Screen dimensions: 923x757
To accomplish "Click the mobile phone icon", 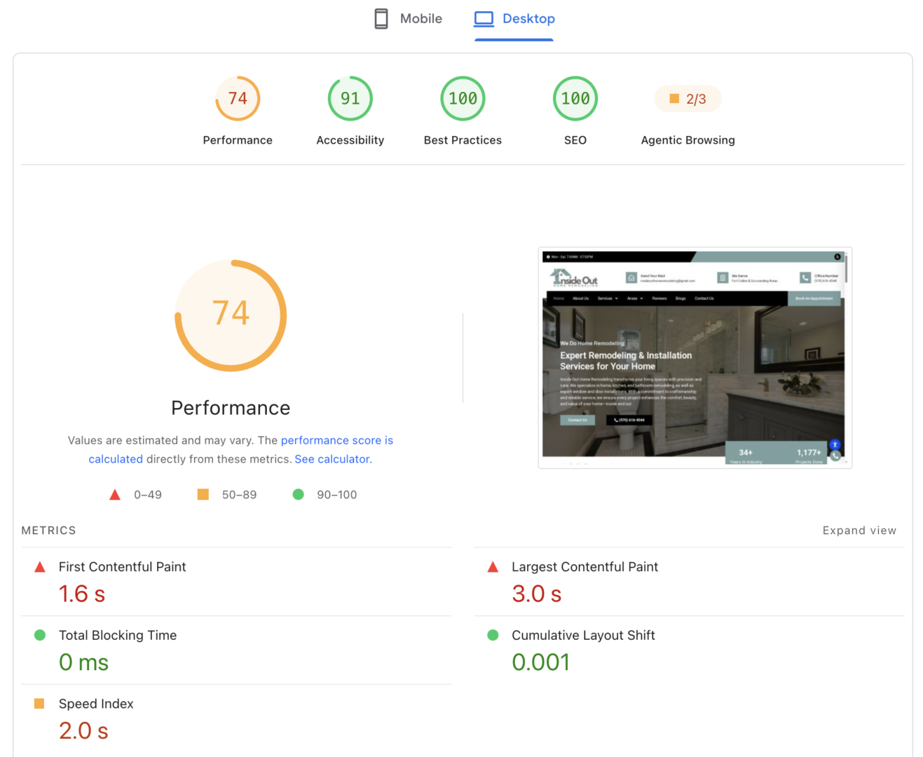I will pyautogui.click(x=381, y=19).
